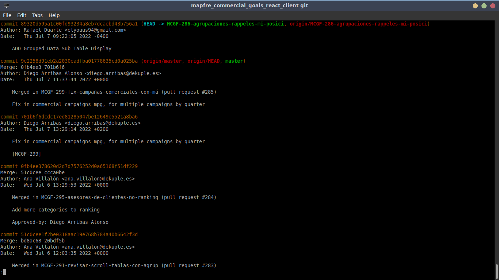
Task: Click the commit hash starting with 701b6f6dcdc
Action: click(79, 117)
